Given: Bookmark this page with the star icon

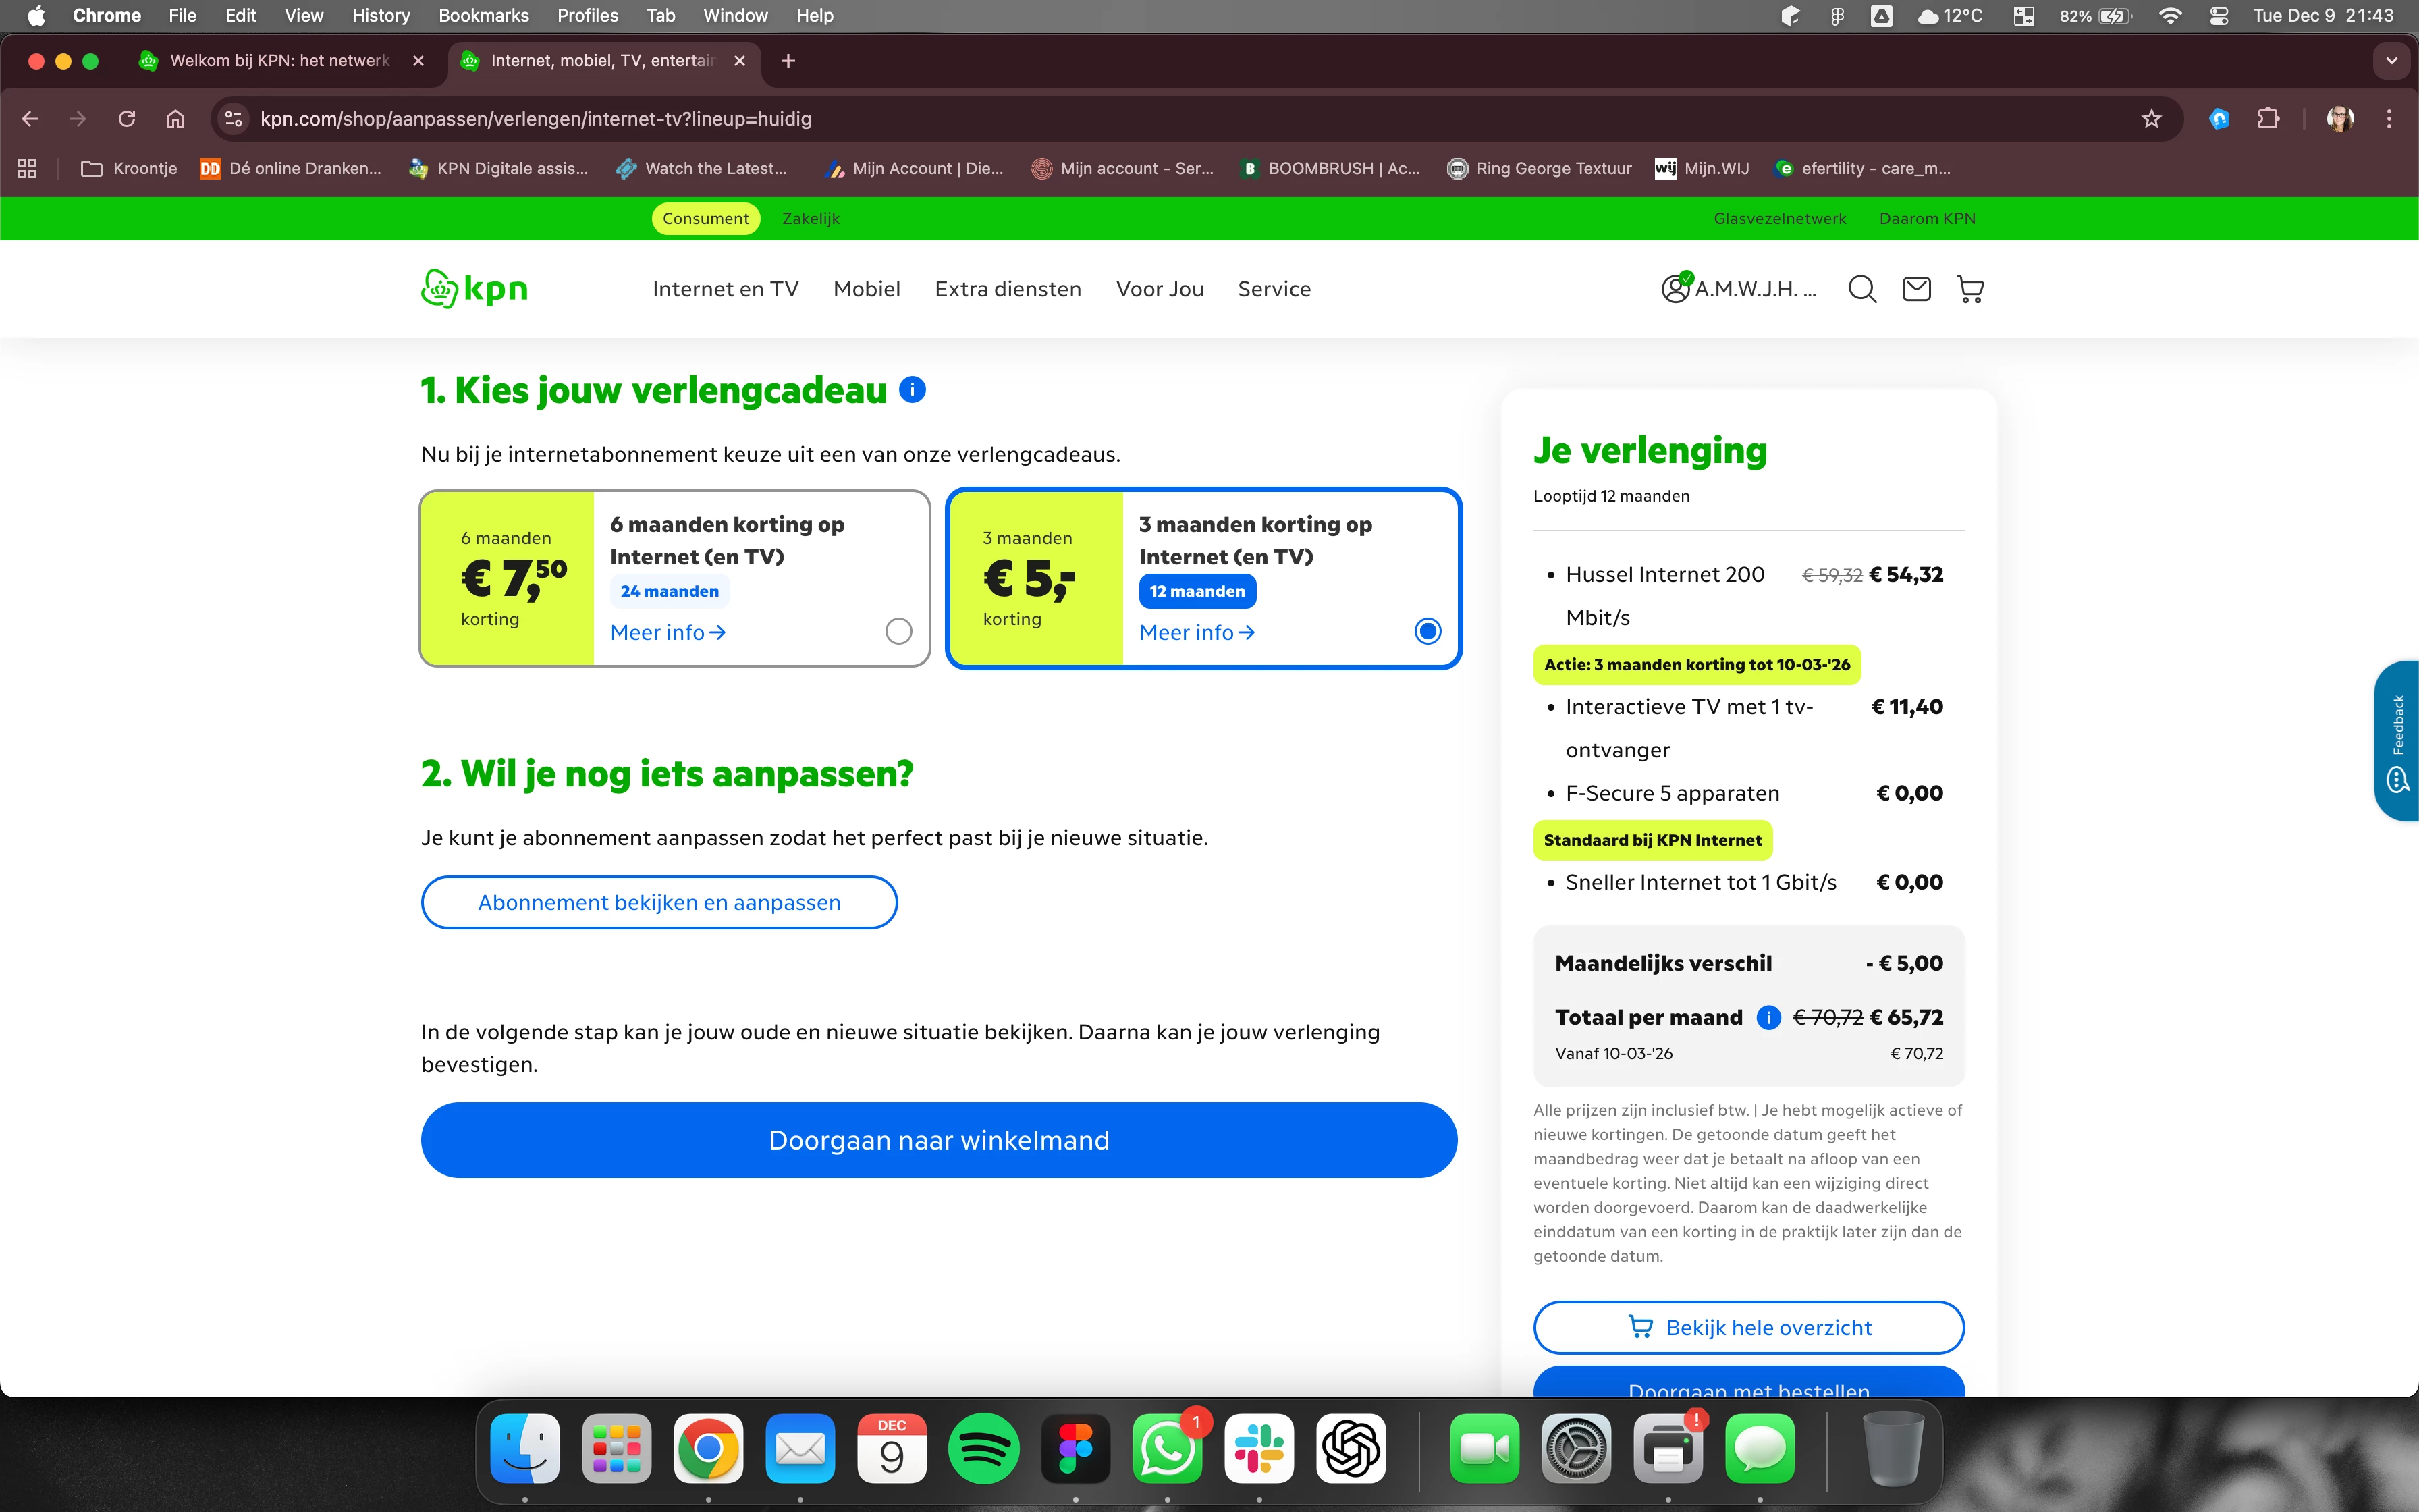Looking at the screenshot, I should click(x=2151, y=119).
